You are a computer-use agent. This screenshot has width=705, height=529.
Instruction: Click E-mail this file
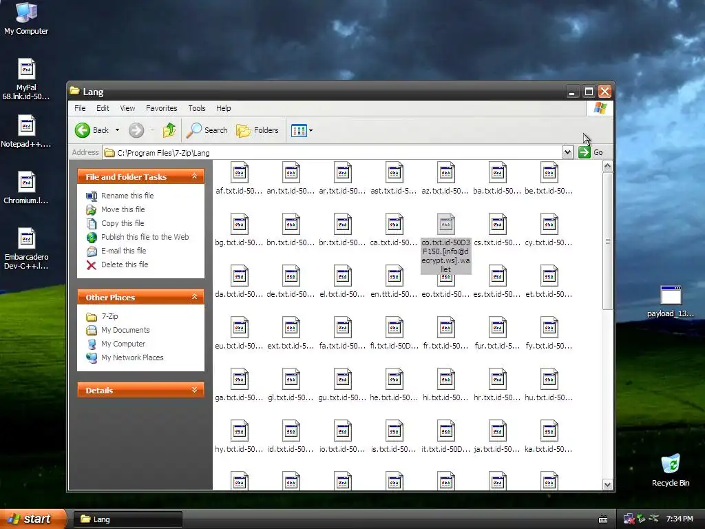pos(124,251)
